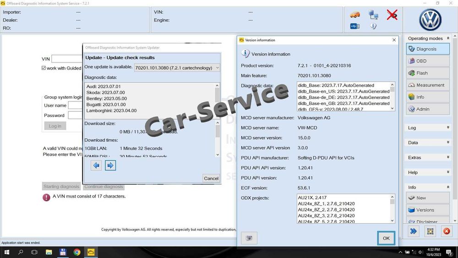This screenshot has width=458, height=258.
Task: Open Windows Start menu
Action: click(6, 252)
